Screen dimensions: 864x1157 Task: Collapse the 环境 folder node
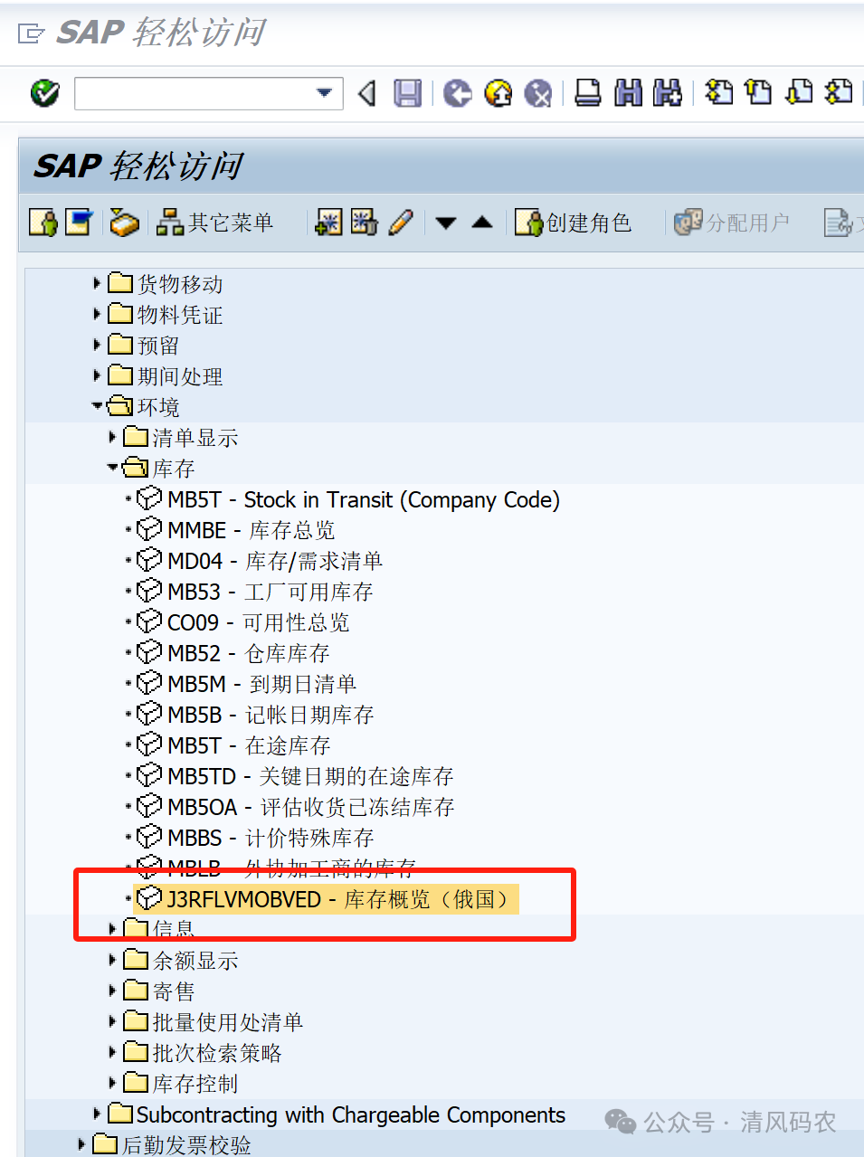point(98,407)
